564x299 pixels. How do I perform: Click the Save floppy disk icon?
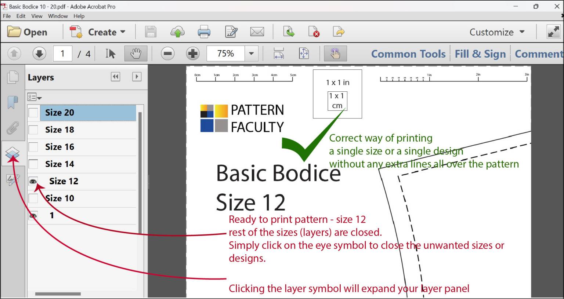click(151, 32)
